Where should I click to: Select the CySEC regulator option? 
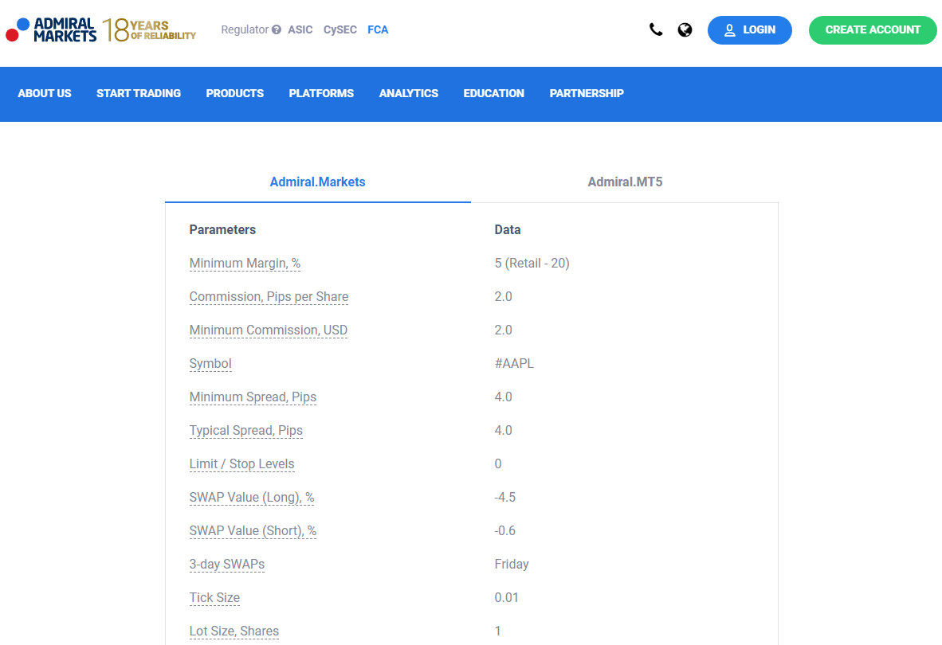pyautogui.click(x=340, y=30)
